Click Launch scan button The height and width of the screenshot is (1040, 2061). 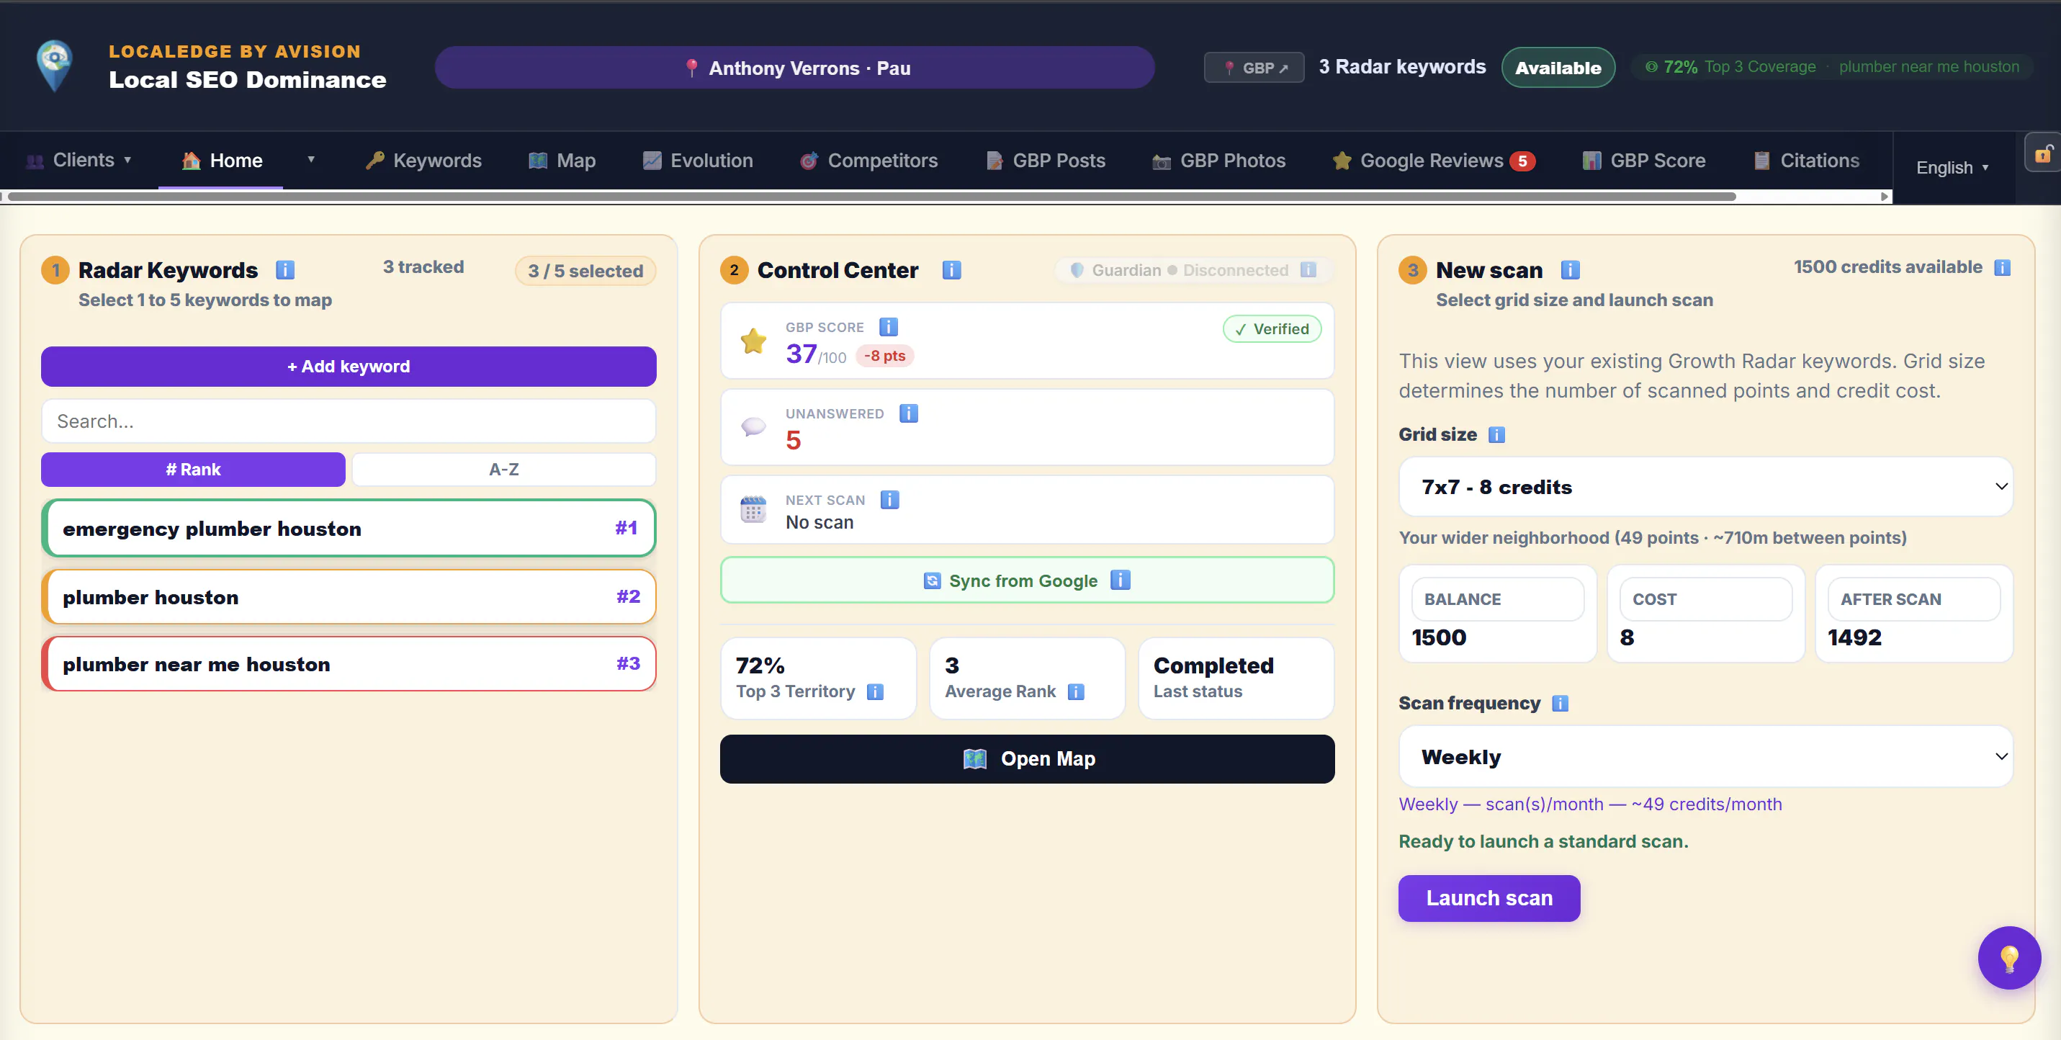1489,897
